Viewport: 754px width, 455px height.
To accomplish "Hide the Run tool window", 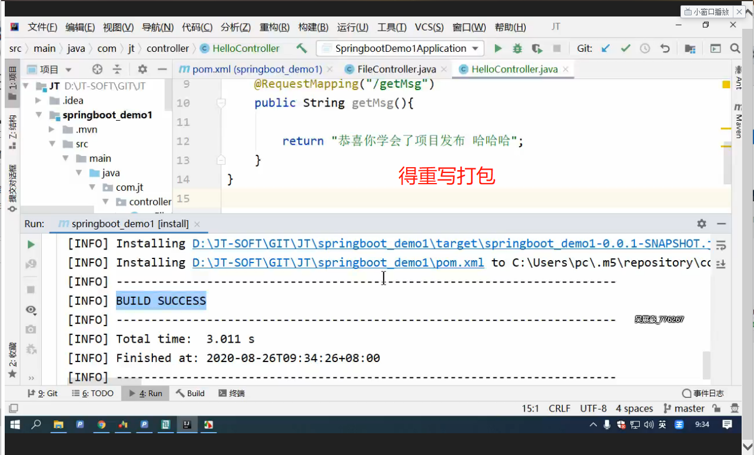I will tap(721, 224).
